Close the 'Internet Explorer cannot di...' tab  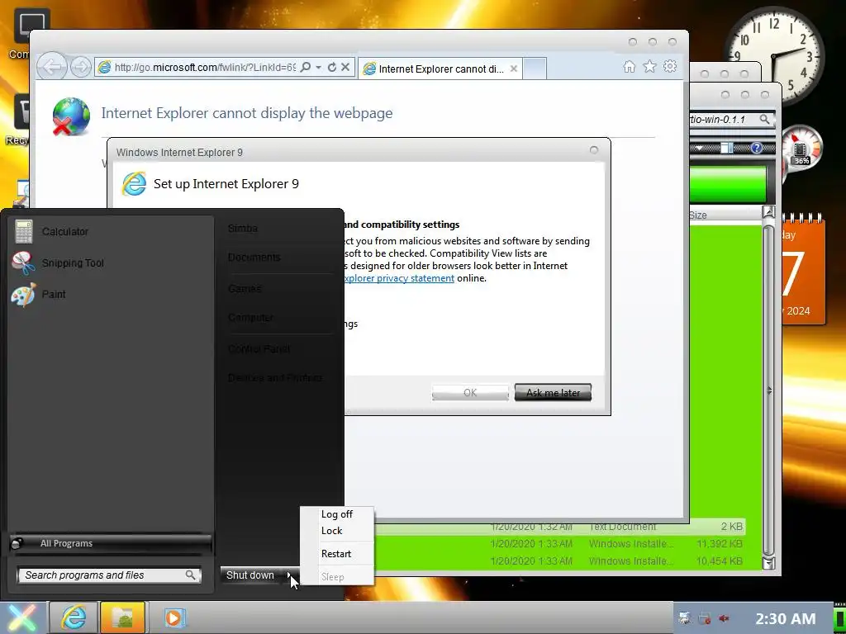click(514, 69)
